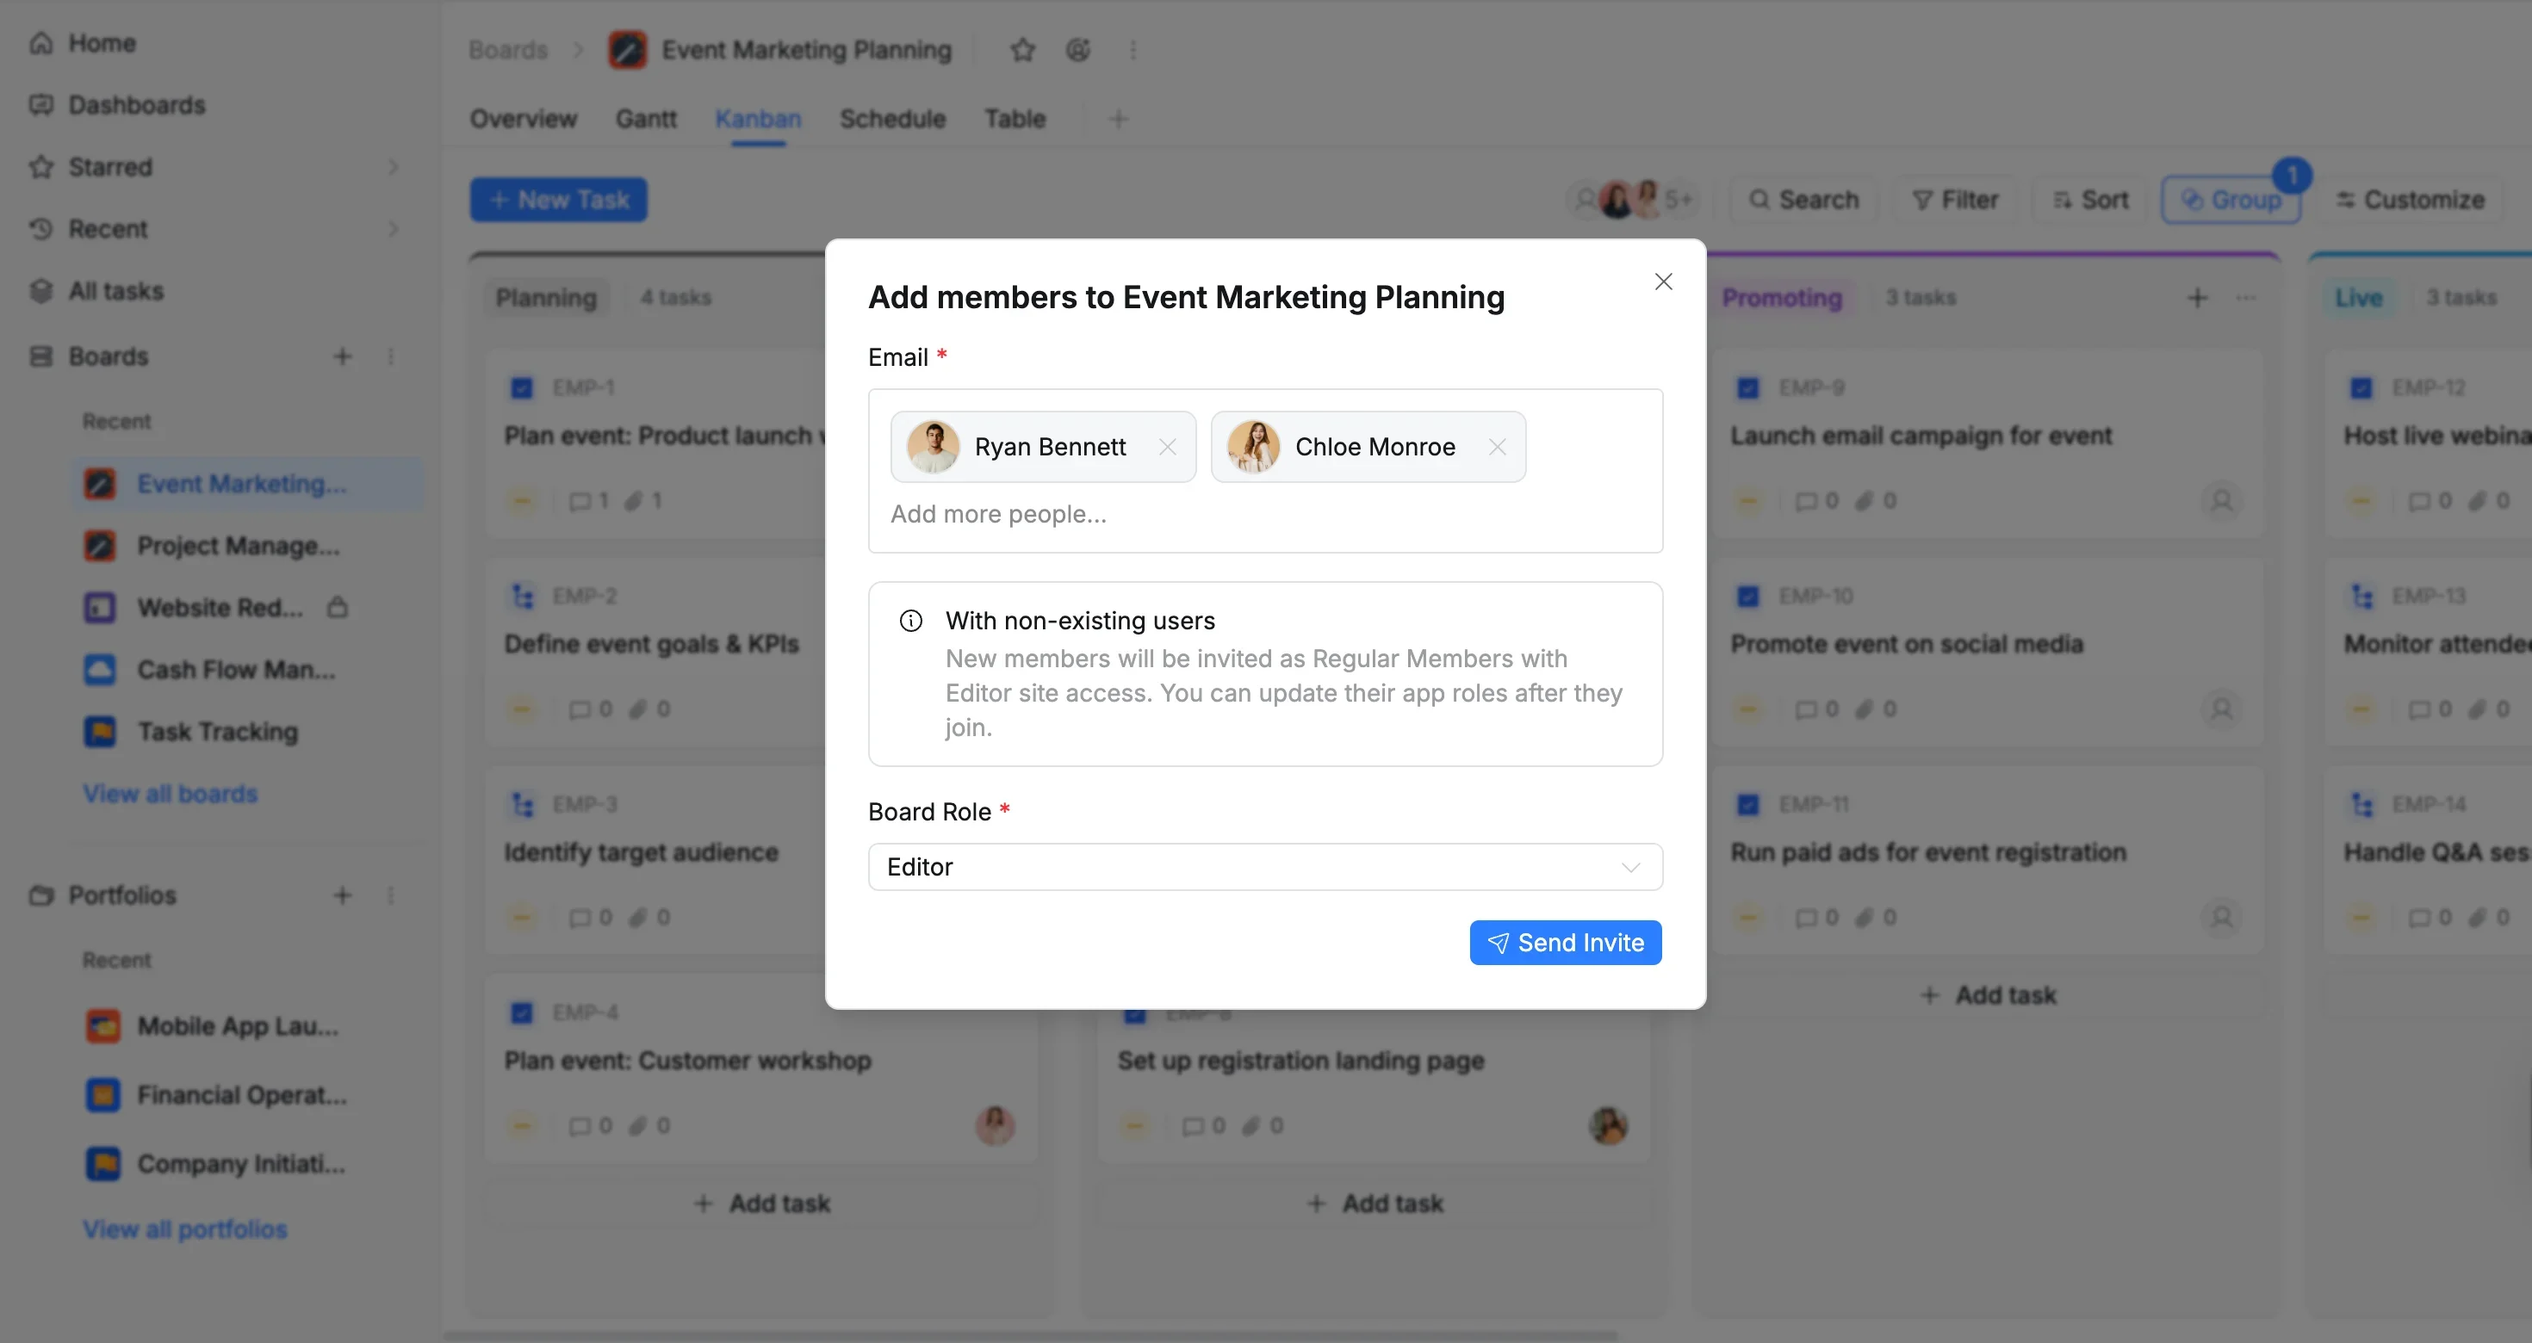Image resolution: width=2532 pixels, height=1343 pixels.
Task: Open the Sort options
Action: 2091,200
